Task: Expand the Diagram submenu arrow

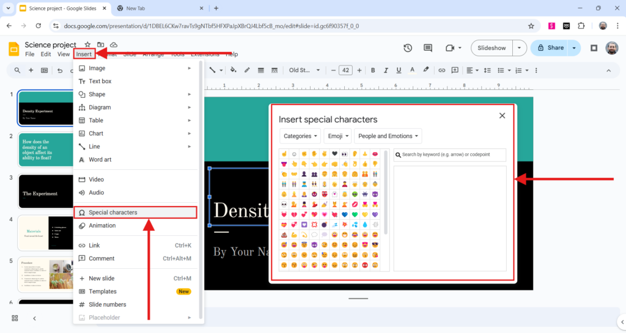Action: point(190,108)
